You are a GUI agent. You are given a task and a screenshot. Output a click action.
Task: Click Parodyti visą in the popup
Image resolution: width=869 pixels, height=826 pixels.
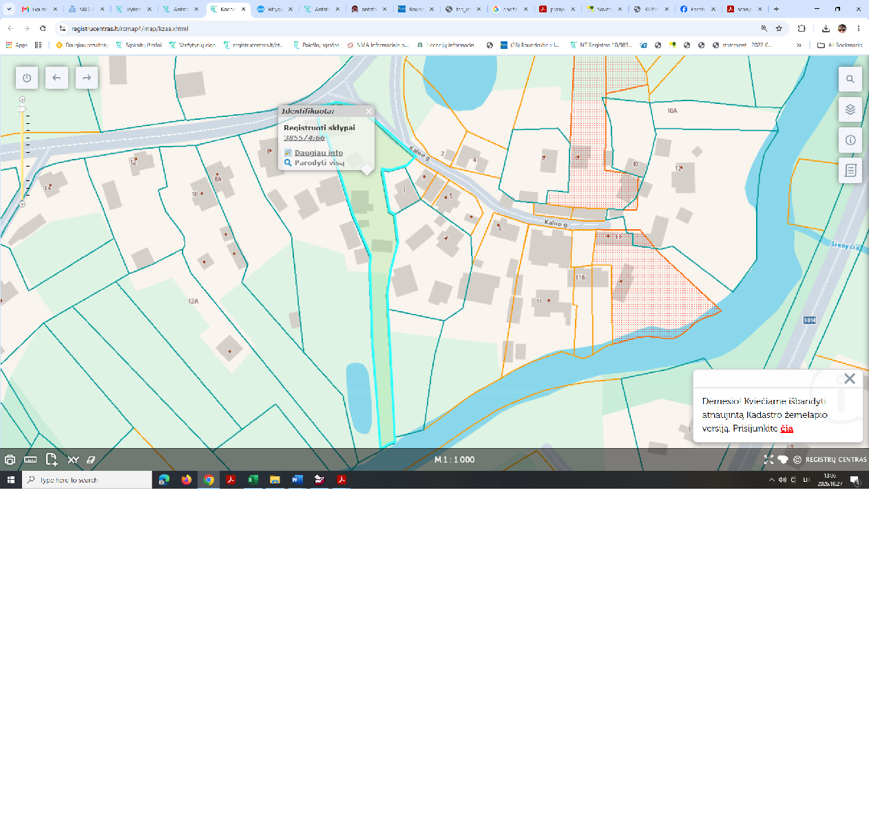tap(320, 163)
